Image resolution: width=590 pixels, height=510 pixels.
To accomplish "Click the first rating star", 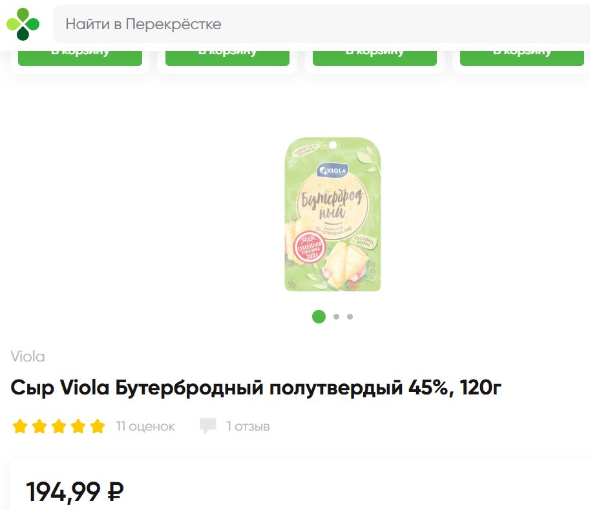I will (x=20, y=427).
